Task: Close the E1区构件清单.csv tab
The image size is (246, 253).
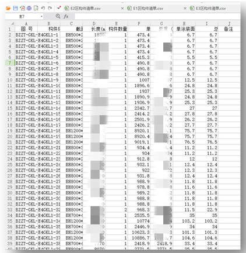Action: (185, 8)
